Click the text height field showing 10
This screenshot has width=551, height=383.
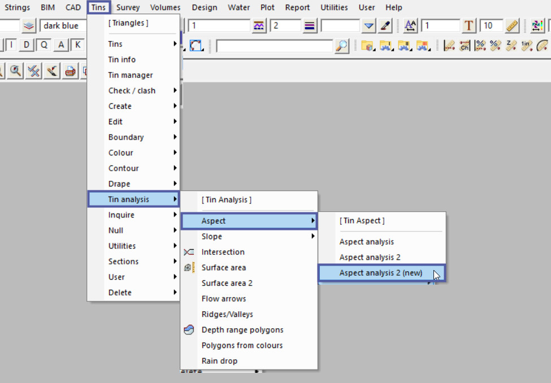(491, 26)
